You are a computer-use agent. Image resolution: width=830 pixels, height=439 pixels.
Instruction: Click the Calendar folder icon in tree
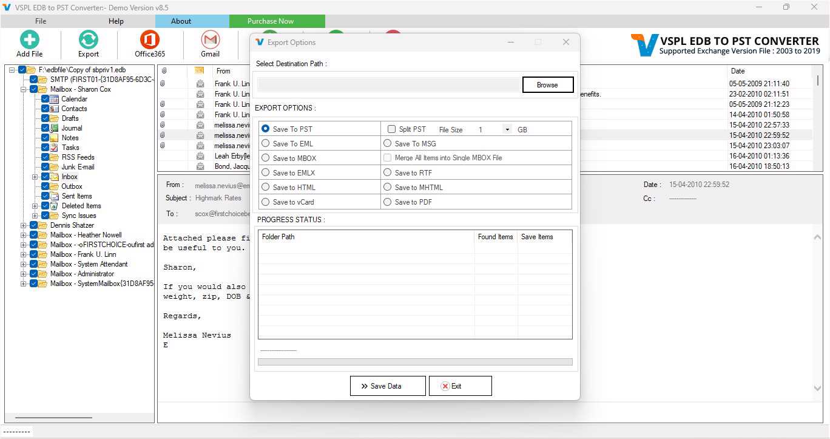click(x=55, y=99)
